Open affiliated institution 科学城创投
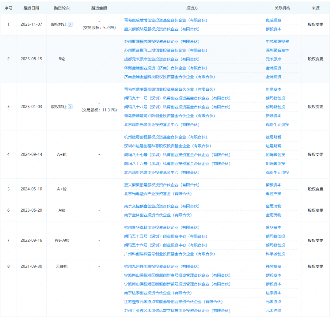331x318 pixels. (x=275, y=255)
